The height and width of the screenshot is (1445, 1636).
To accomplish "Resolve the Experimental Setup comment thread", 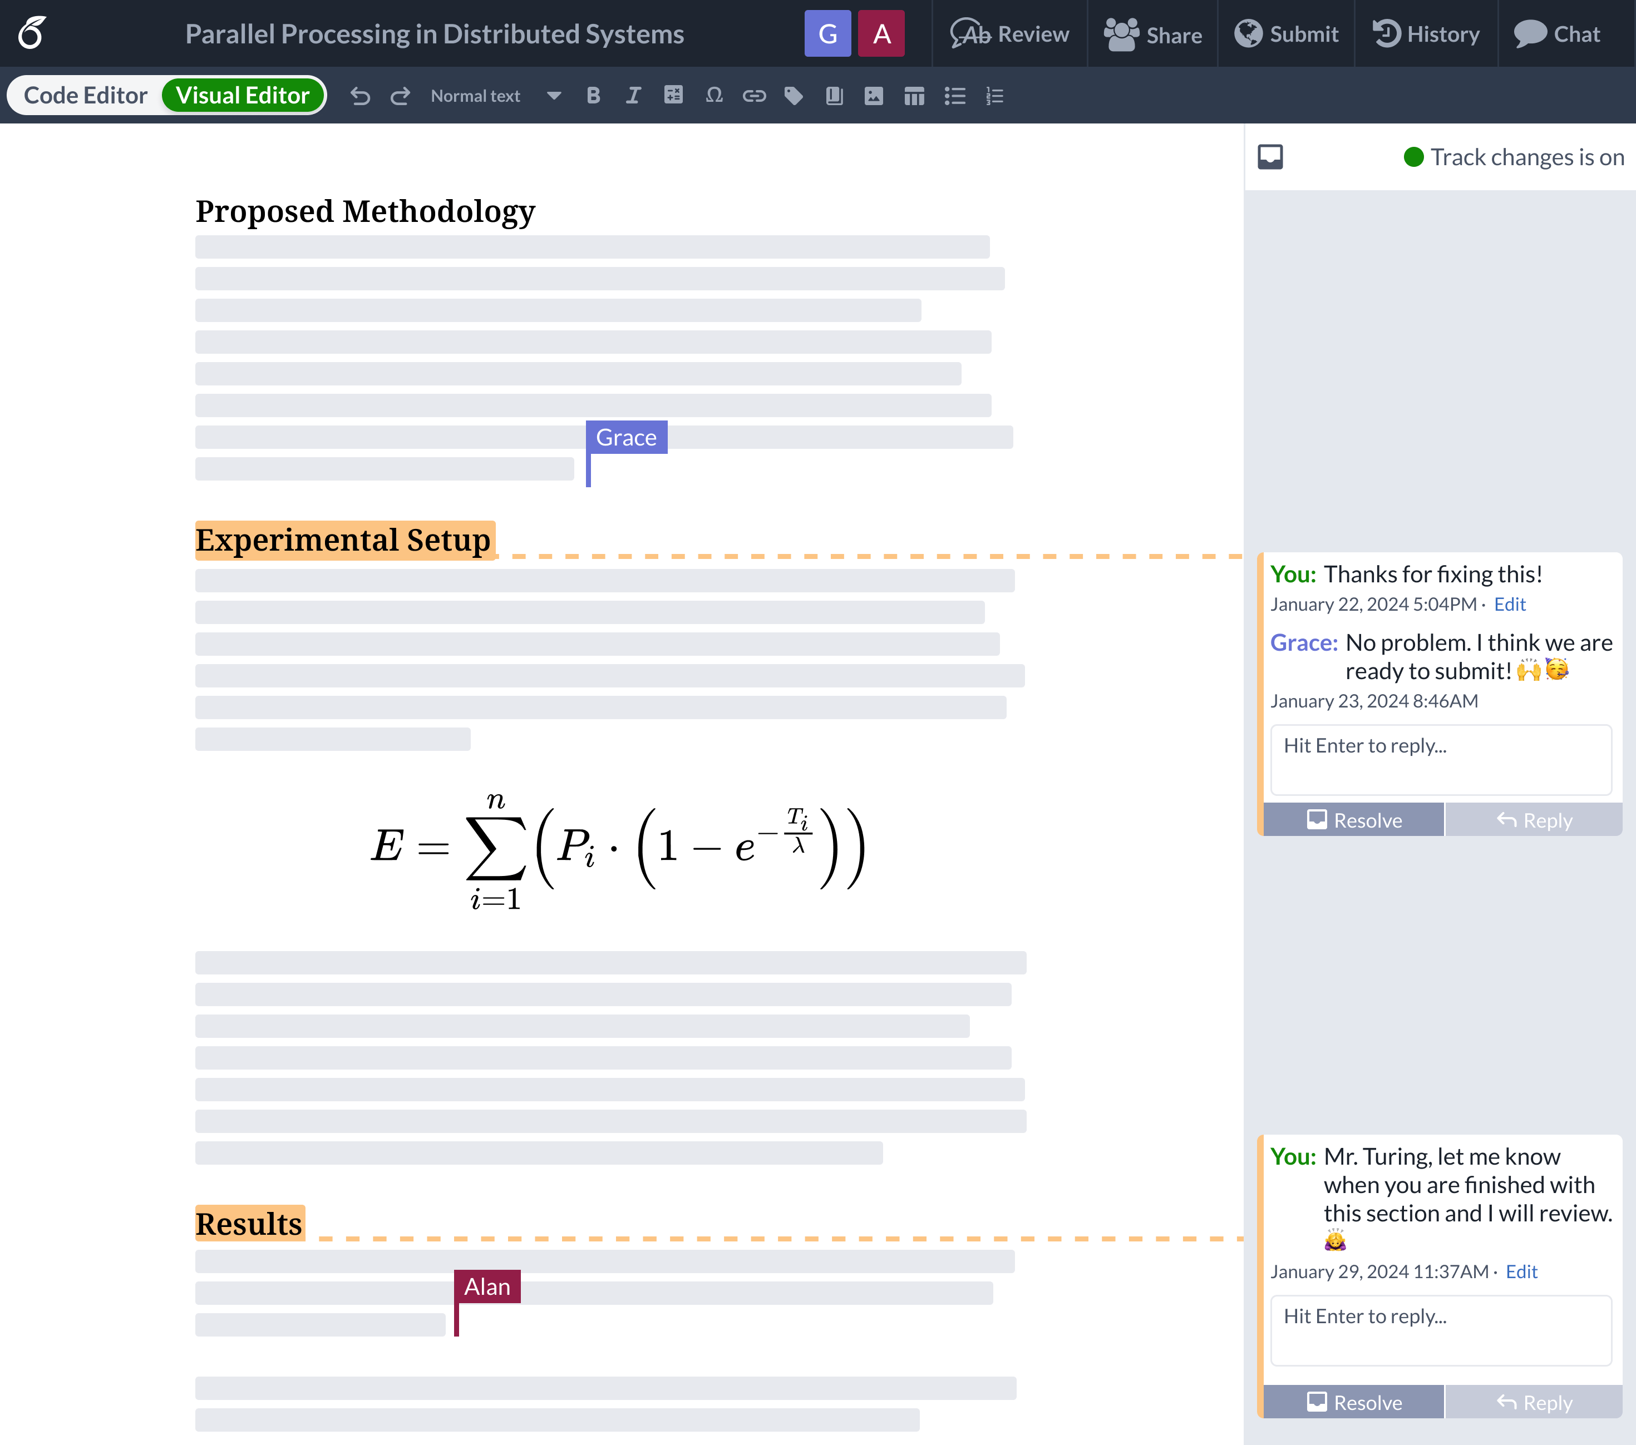I will coord(1353,820).
